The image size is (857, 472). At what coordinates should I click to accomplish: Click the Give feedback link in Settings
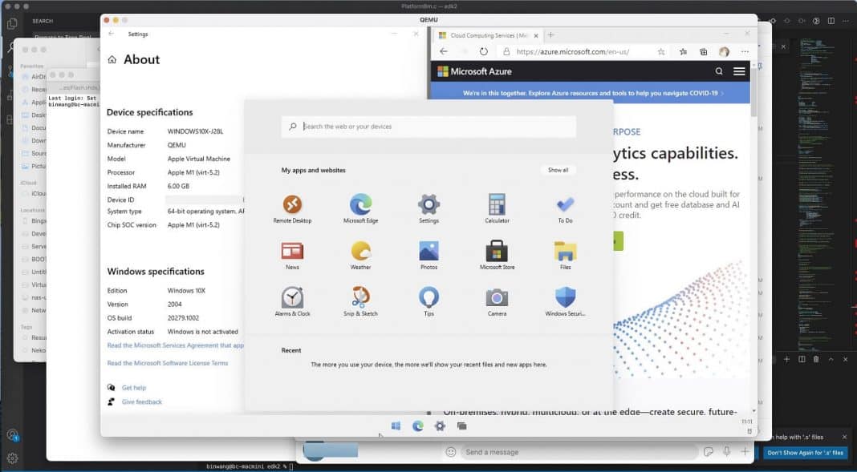point(143,401)
